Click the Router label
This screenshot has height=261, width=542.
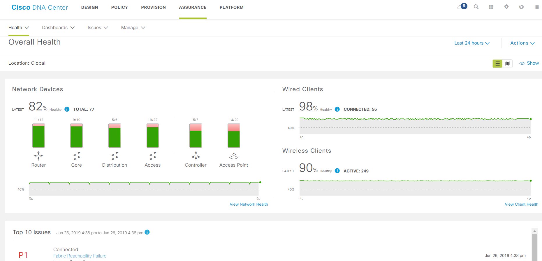tap(38, 165)
